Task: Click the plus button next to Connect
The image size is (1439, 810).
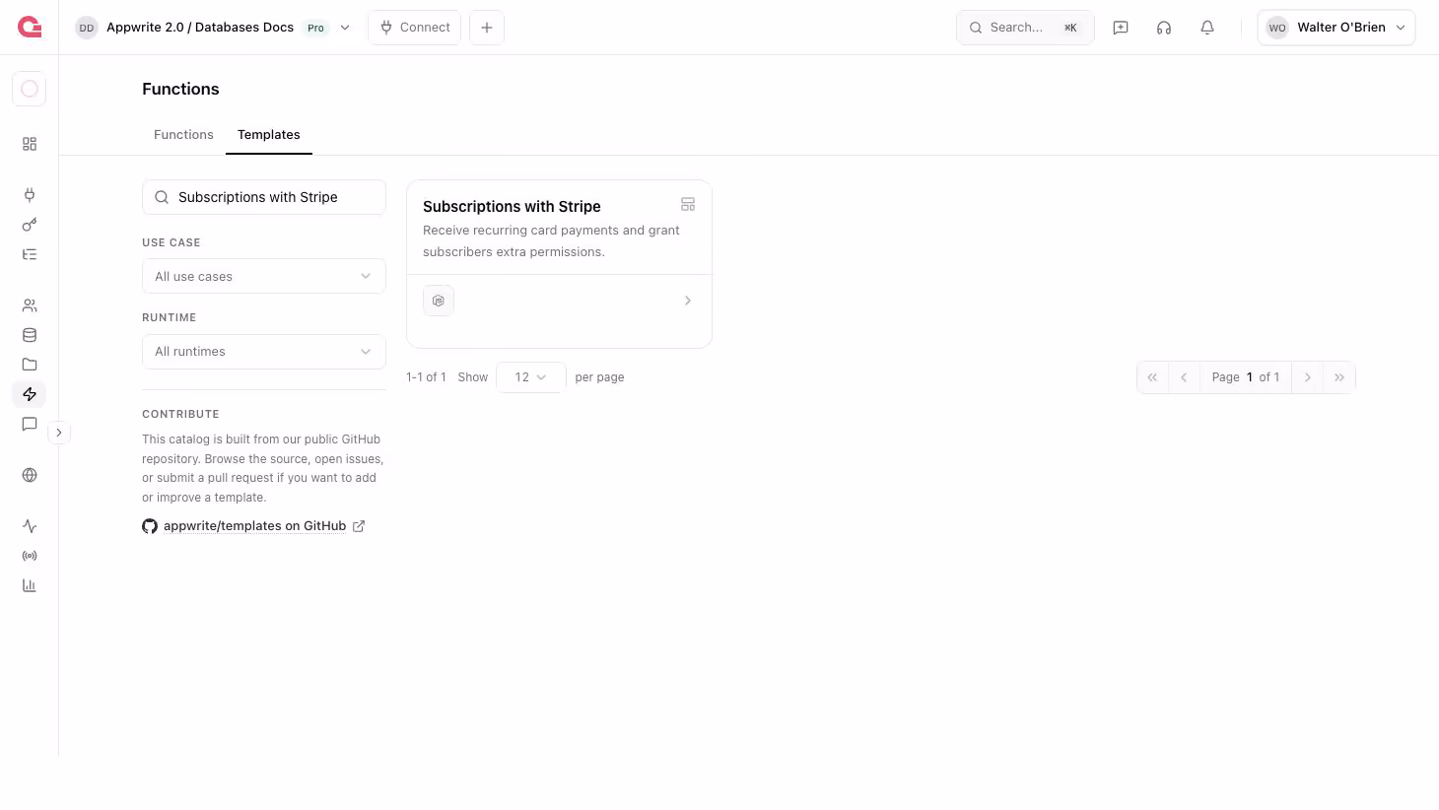Action: (x=487, y=28)
